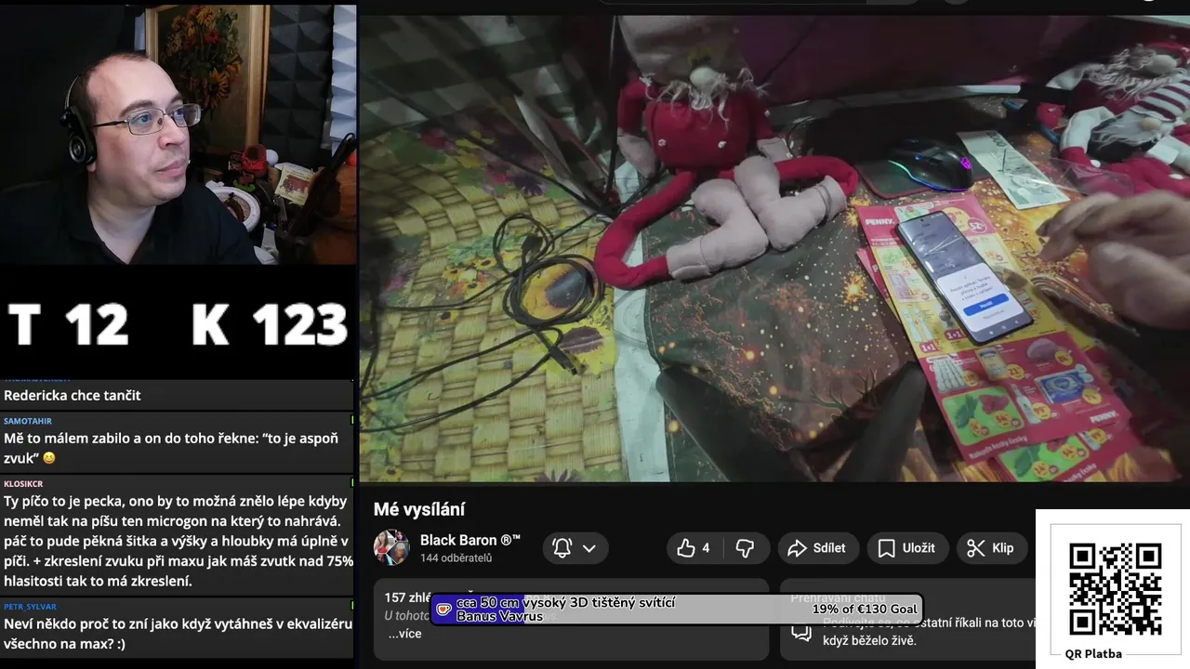The width and height of the screenshot is (1190, 669).
Task: Click the K 123 counter
Action: pyautogui.click(x=270, y=325)
